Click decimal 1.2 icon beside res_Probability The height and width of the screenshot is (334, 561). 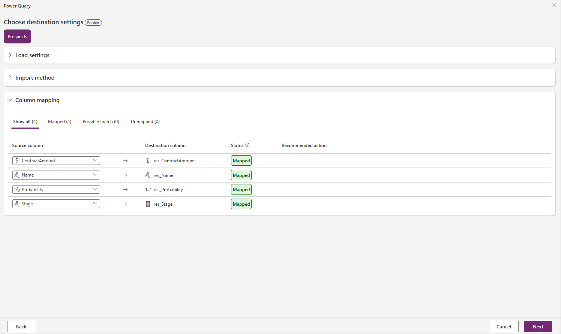(148, 190)
